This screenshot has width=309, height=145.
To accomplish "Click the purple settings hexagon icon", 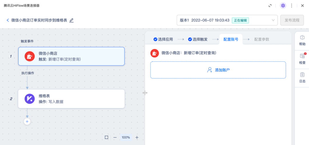I will pyautogui.click(x=283, y=5).
